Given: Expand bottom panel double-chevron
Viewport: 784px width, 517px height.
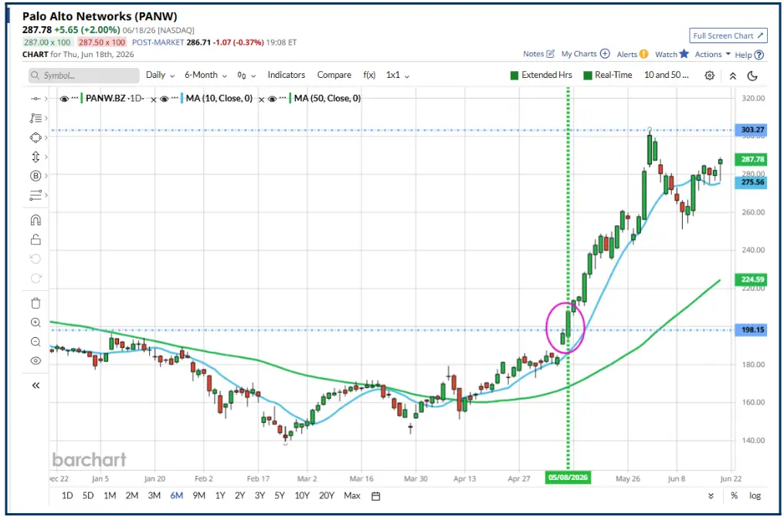Looking at the screenshot, I should pyautogui.click(x=711, y=496).
